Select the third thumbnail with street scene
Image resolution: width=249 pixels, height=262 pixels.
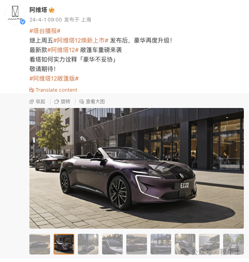[x=88, y=244]
